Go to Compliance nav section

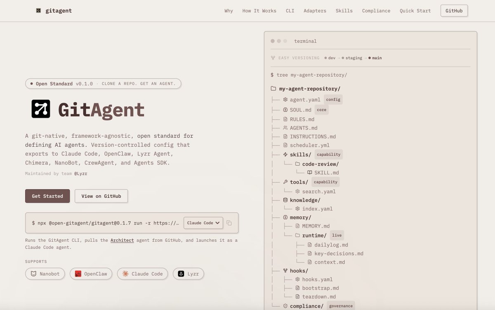click(376, 11)
